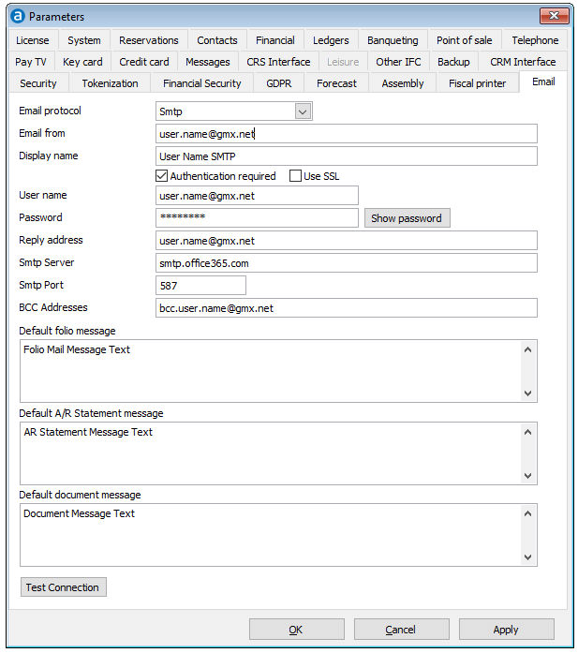Screen dimensions: 578x653
Task: Click into the Email from field
Action: tap(347, 134)
